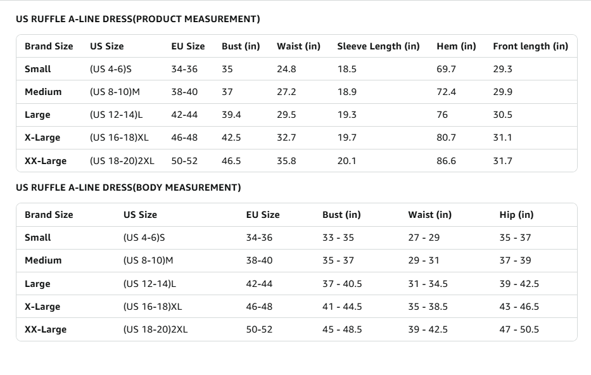Viewport: 591px width, 375px height.
Task: Click body table Medium waist 29 - 31
Action: tap(424, 260)
